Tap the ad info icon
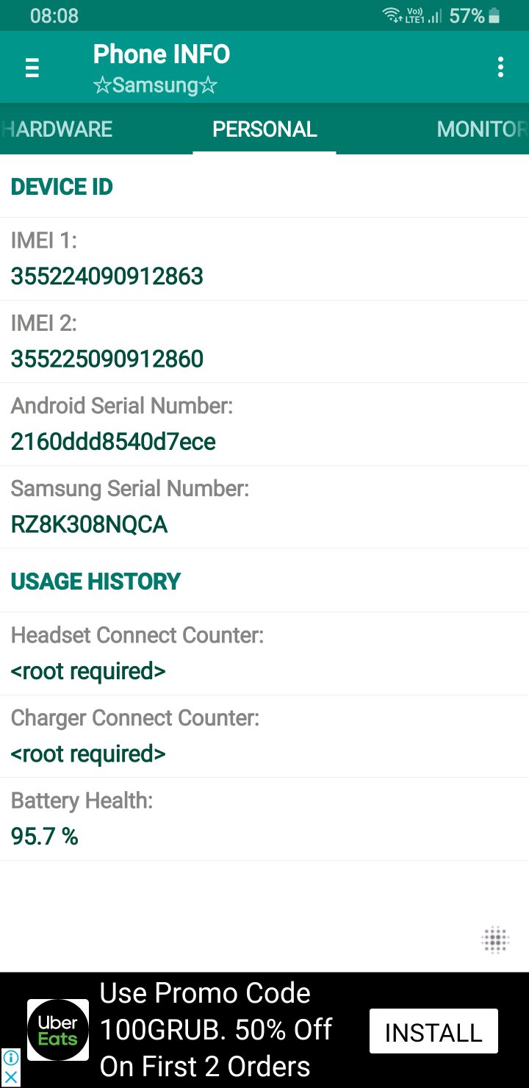Viewport: 529px width, 1088px height. point(10,1058)
